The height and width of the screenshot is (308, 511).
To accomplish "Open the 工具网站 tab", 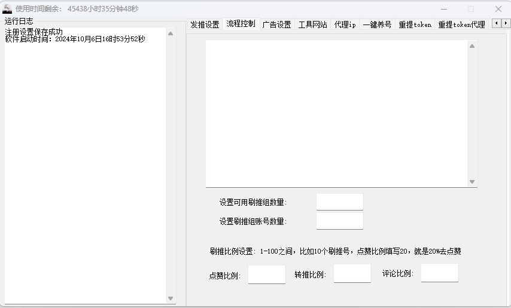I will (x=312, y=25).
